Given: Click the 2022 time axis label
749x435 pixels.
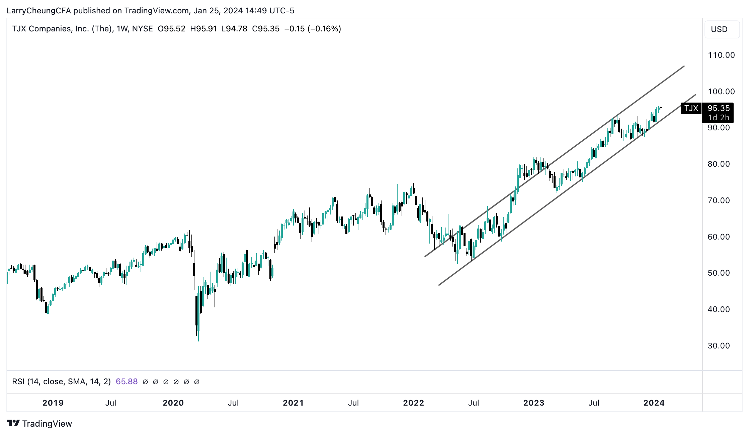Looking at the screenshot, I should 414,403.
